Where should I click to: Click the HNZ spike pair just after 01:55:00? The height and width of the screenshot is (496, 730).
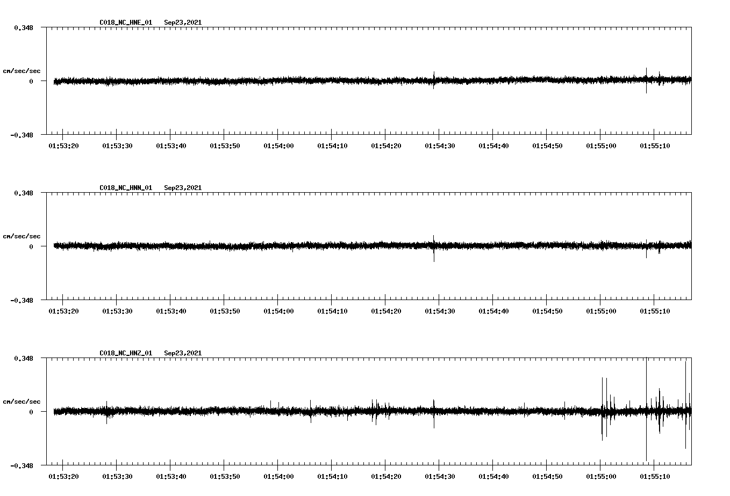tap(604, 409)
